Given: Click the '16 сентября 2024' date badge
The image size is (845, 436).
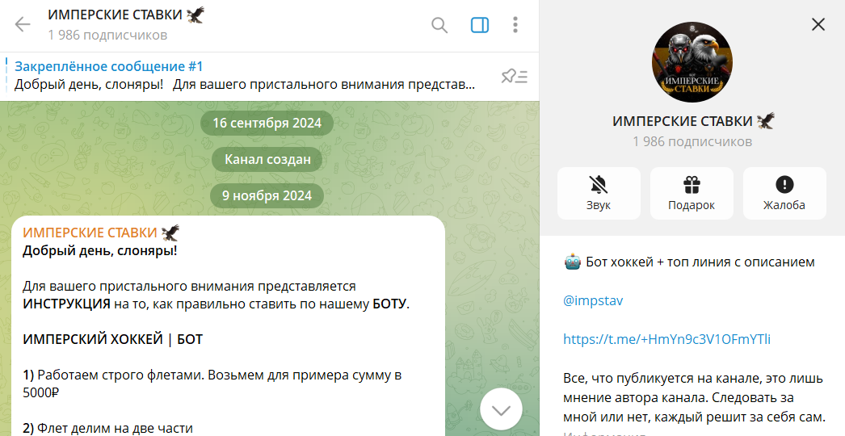Looking at the screenshot, I should coord(267,123).
